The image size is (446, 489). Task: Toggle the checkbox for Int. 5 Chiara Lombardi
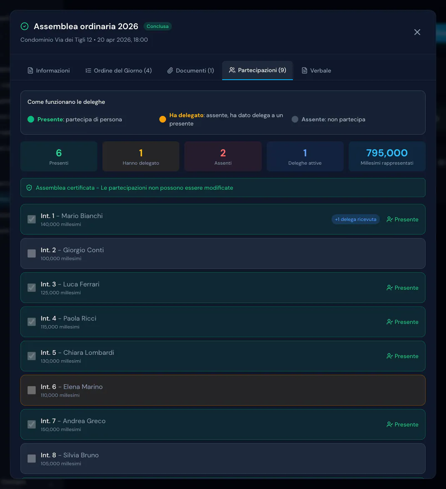(x=32, y=356)
